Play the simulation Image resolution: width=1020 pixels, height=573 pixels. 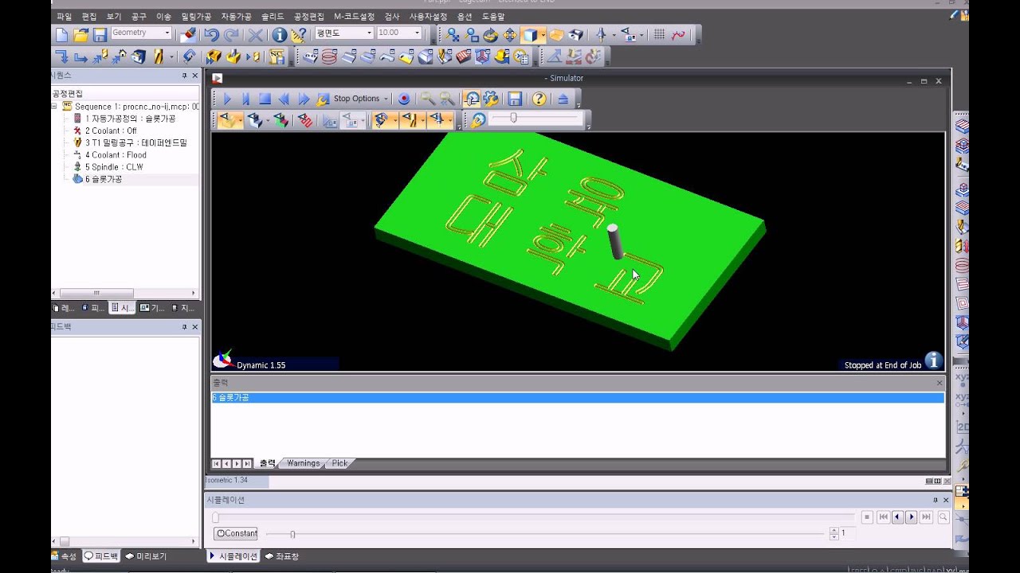point(227,99)
